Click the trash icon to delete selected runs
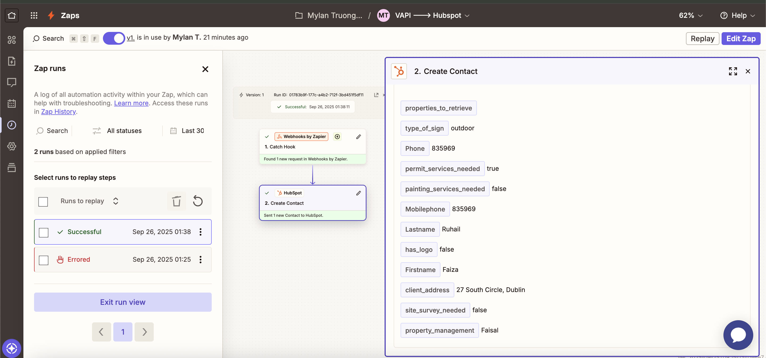The image size is (766, 358). point(176,201)
